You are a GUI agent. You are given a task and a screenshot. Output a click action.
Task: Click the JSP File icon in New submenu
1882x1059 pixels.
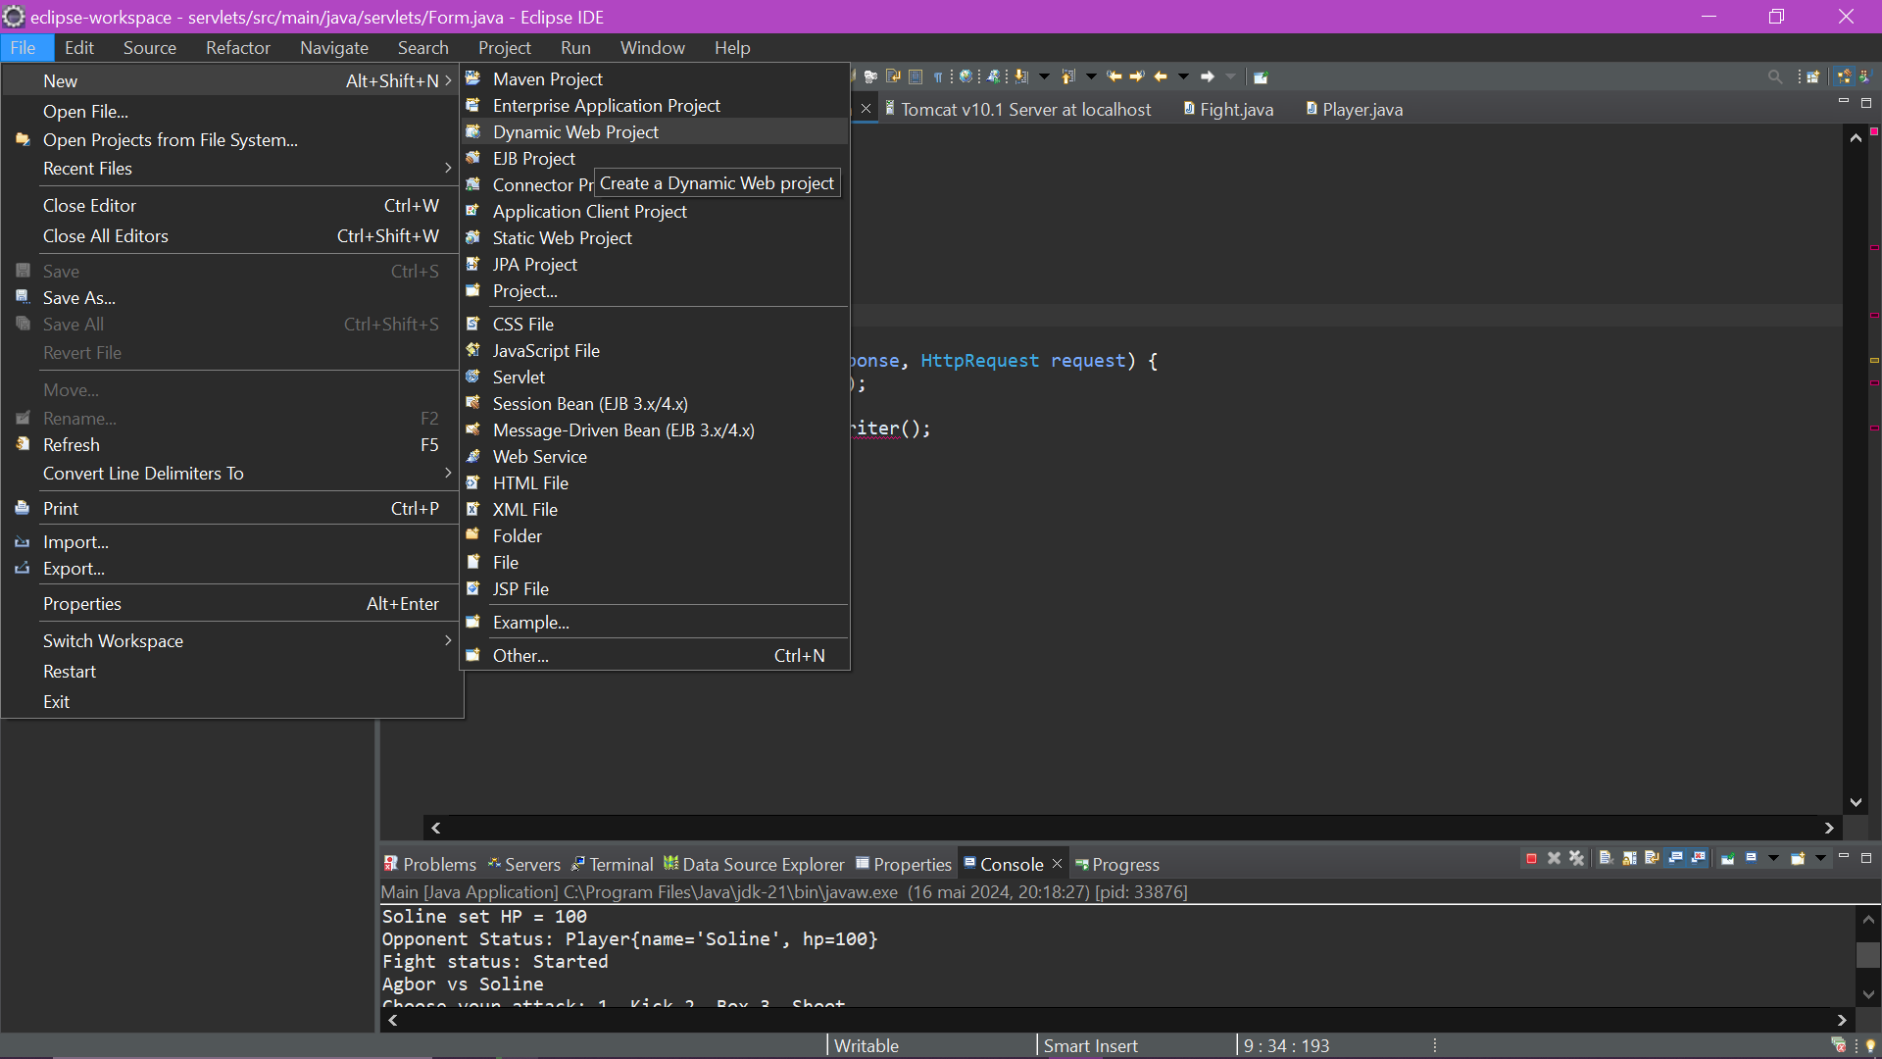(x=472, y=588)
